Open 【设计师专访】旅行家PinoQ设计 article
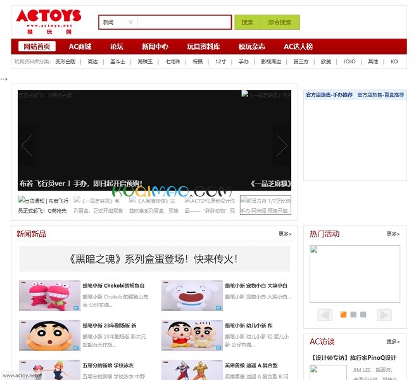The height and width of the screenshot is (380, 416). tap(355, 358)
